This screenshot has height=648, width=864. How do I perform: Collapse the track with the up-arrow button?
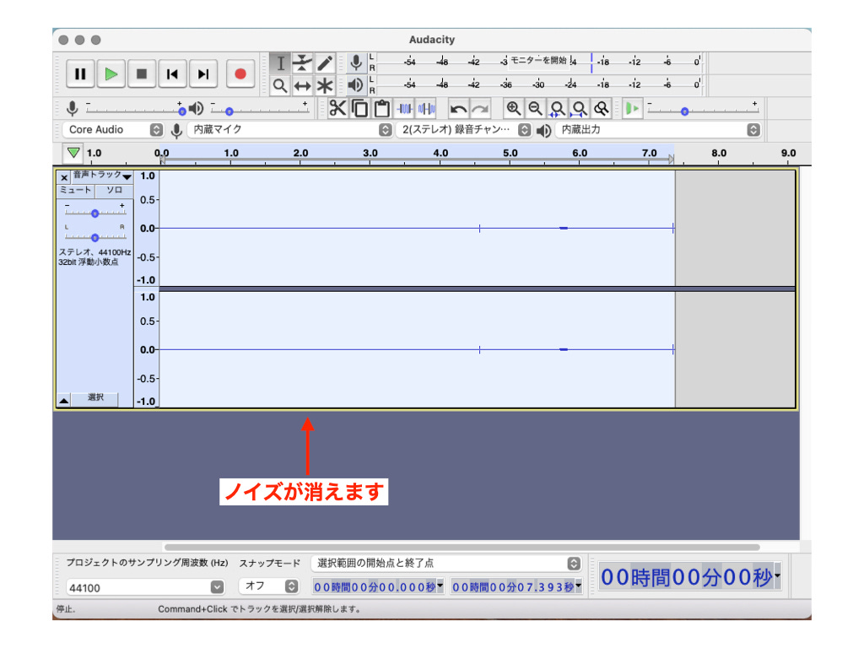coord(64,400)
